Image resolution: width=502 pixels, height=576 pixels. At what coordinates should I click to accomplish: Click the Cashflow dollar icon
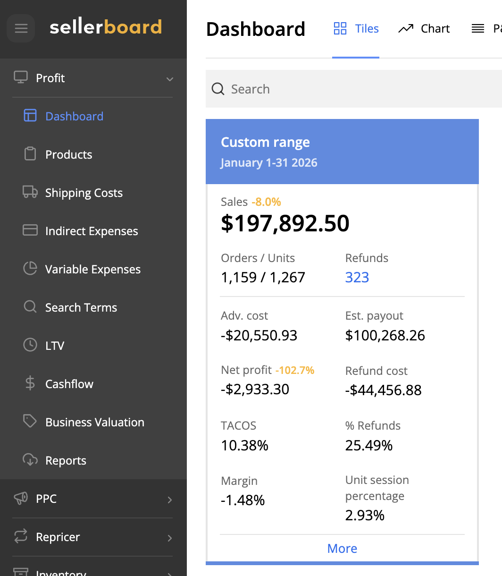coord(30,383)
